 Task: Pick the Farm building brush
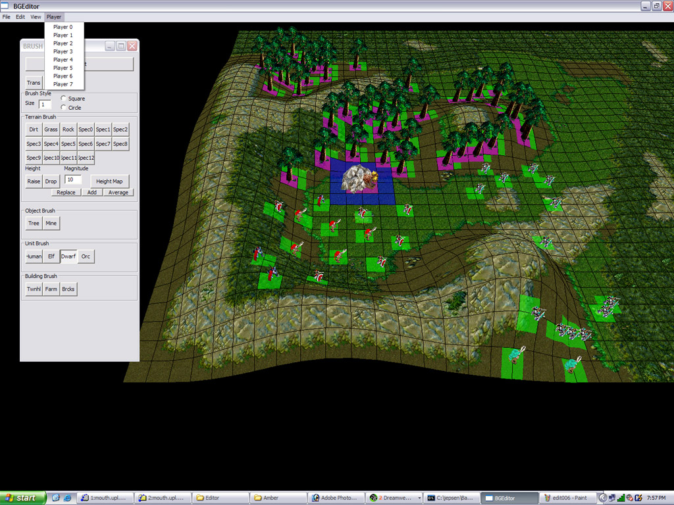(x=51, y=289)
